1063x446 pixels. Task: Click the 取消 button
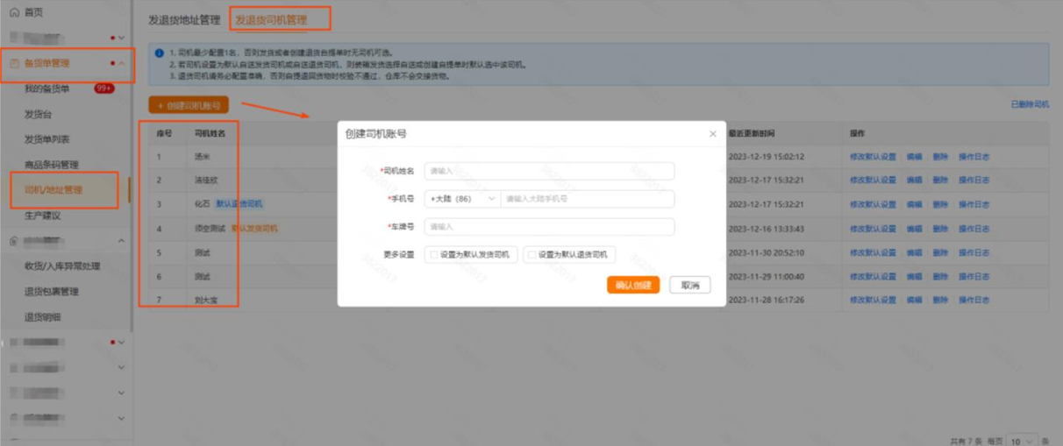(x=689, y=285)
